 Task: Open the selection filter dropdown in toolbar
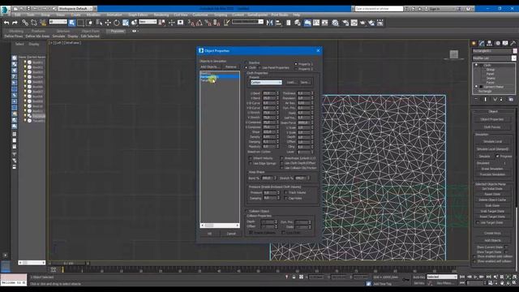click(58, 22)
